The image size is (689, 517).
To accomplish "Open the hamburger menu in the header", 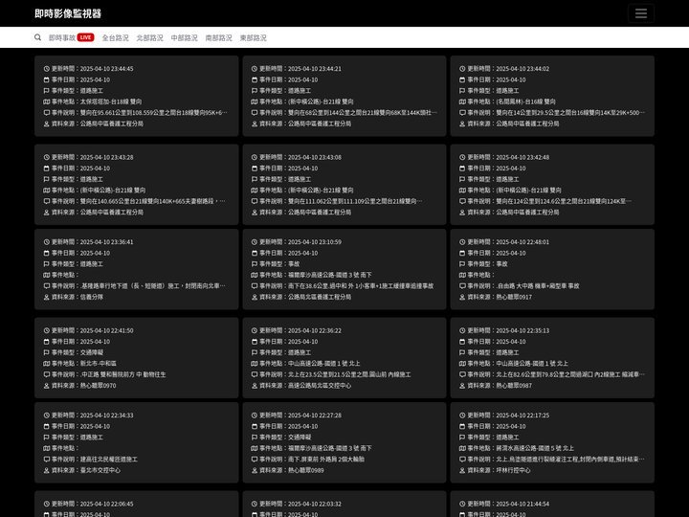I will coord(640,13).
